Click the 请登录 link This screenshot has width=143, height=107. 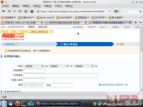click(x=31, y=27)
